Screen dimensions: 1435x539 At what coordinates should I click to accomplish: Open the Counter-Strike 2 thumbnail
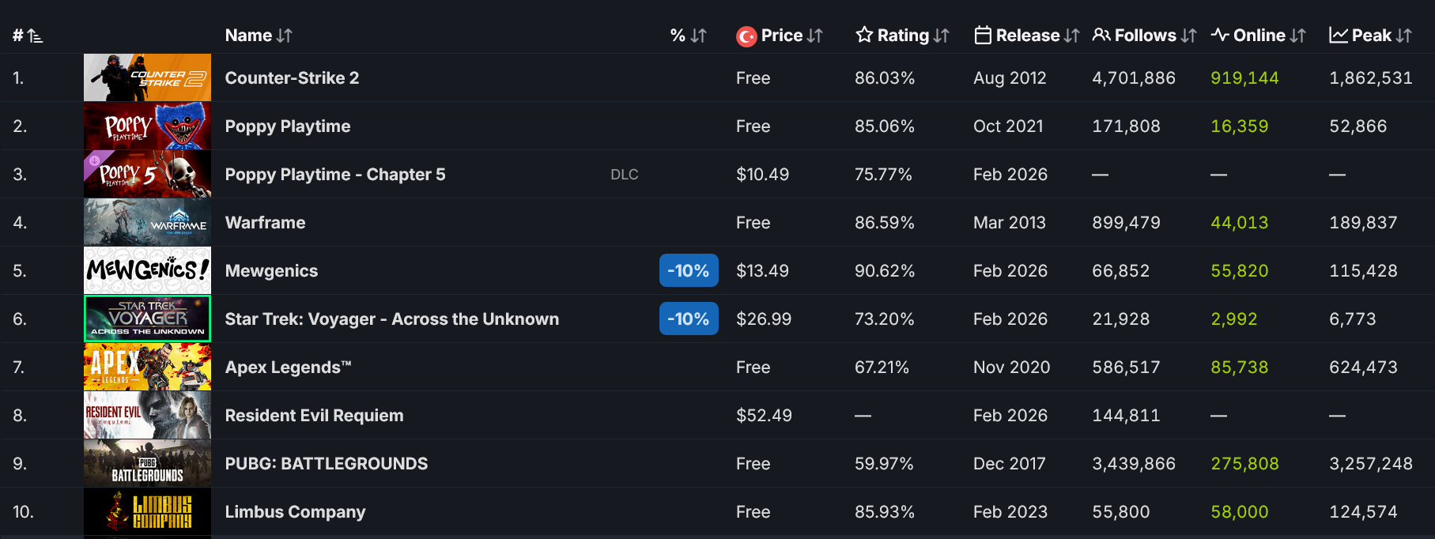coord(147,77)
